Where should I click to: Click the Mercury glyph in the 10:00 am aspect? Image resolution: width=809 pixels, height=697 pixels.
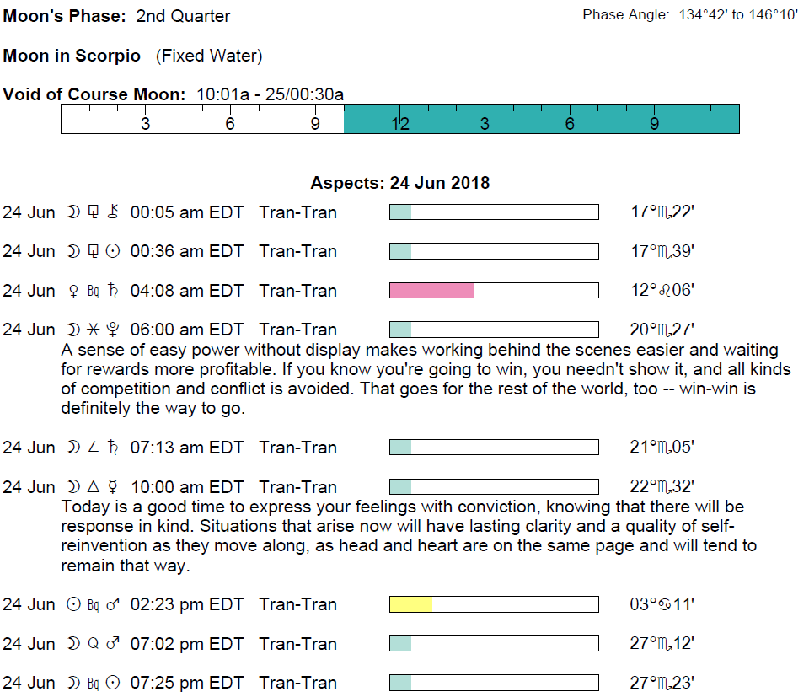point(114,487)
